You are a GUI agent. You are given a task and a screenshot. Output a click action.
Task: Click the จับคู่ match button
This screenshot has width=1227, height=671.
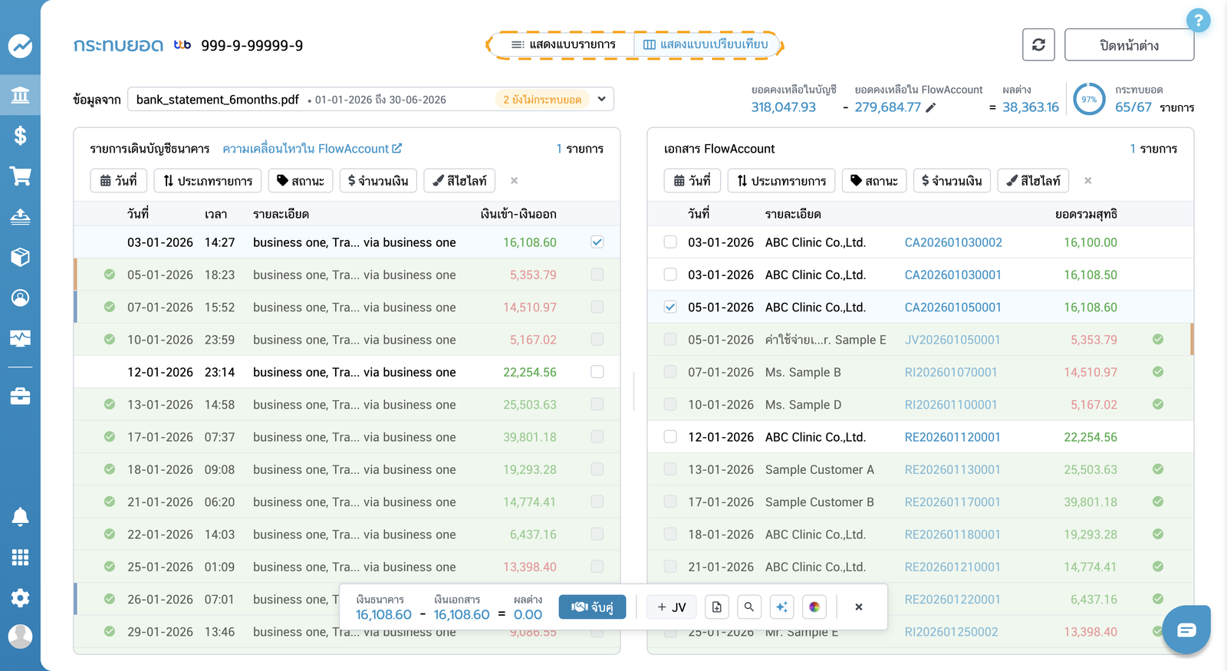[x=592, y=607]
